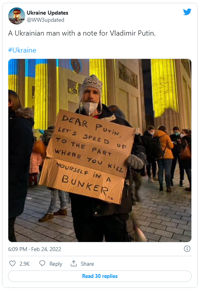Click the Ukraine Updates account name
The image size is (202, 293).
tap(47, 13)
